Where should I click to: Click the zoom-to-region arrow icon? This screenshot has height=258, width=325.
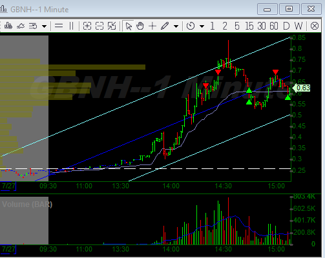(112, 26)
